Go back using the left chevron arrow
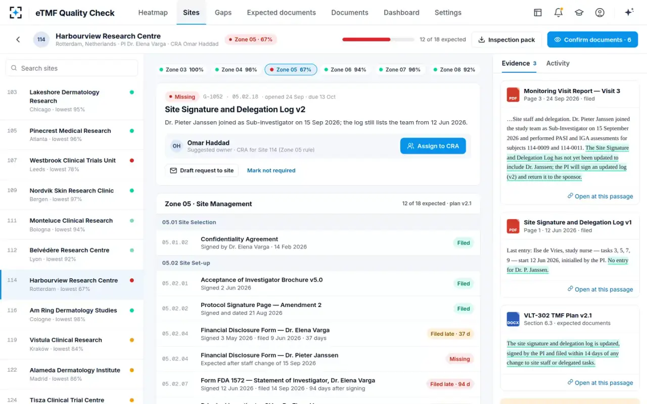This screenshot has width=647, height=404. click(x=18, y=39)
